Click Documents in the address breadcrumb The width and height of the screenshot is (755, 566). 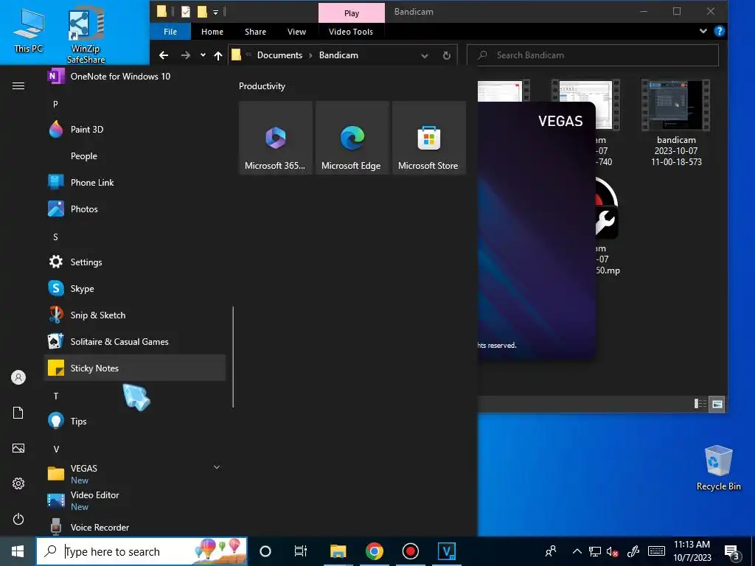tap(279, 55)
